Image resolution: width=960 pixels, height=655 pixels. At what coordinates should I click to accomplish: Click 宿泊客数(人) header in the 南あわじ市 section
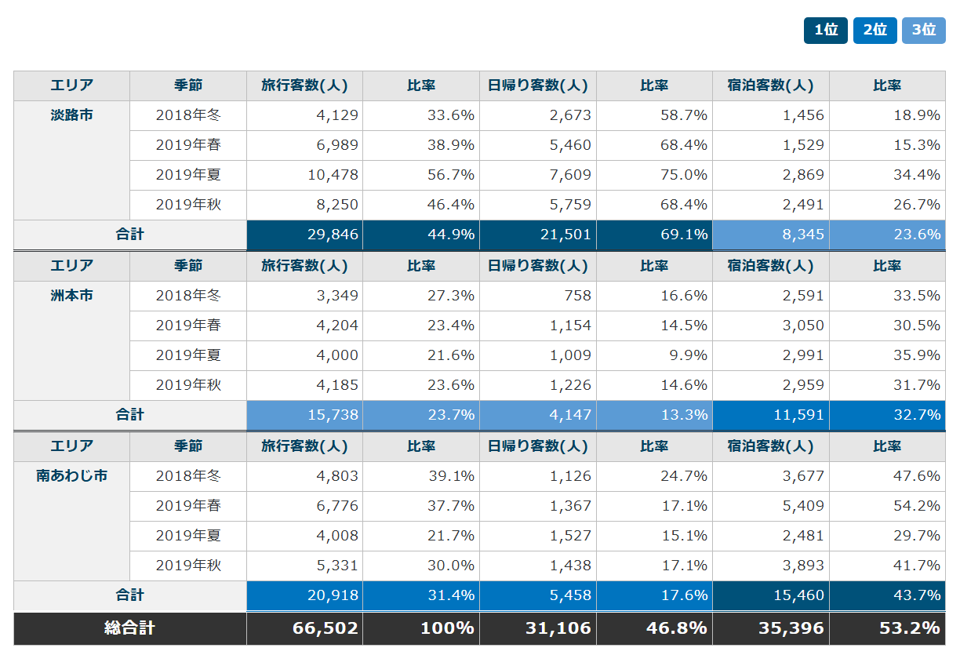(770, 446)
